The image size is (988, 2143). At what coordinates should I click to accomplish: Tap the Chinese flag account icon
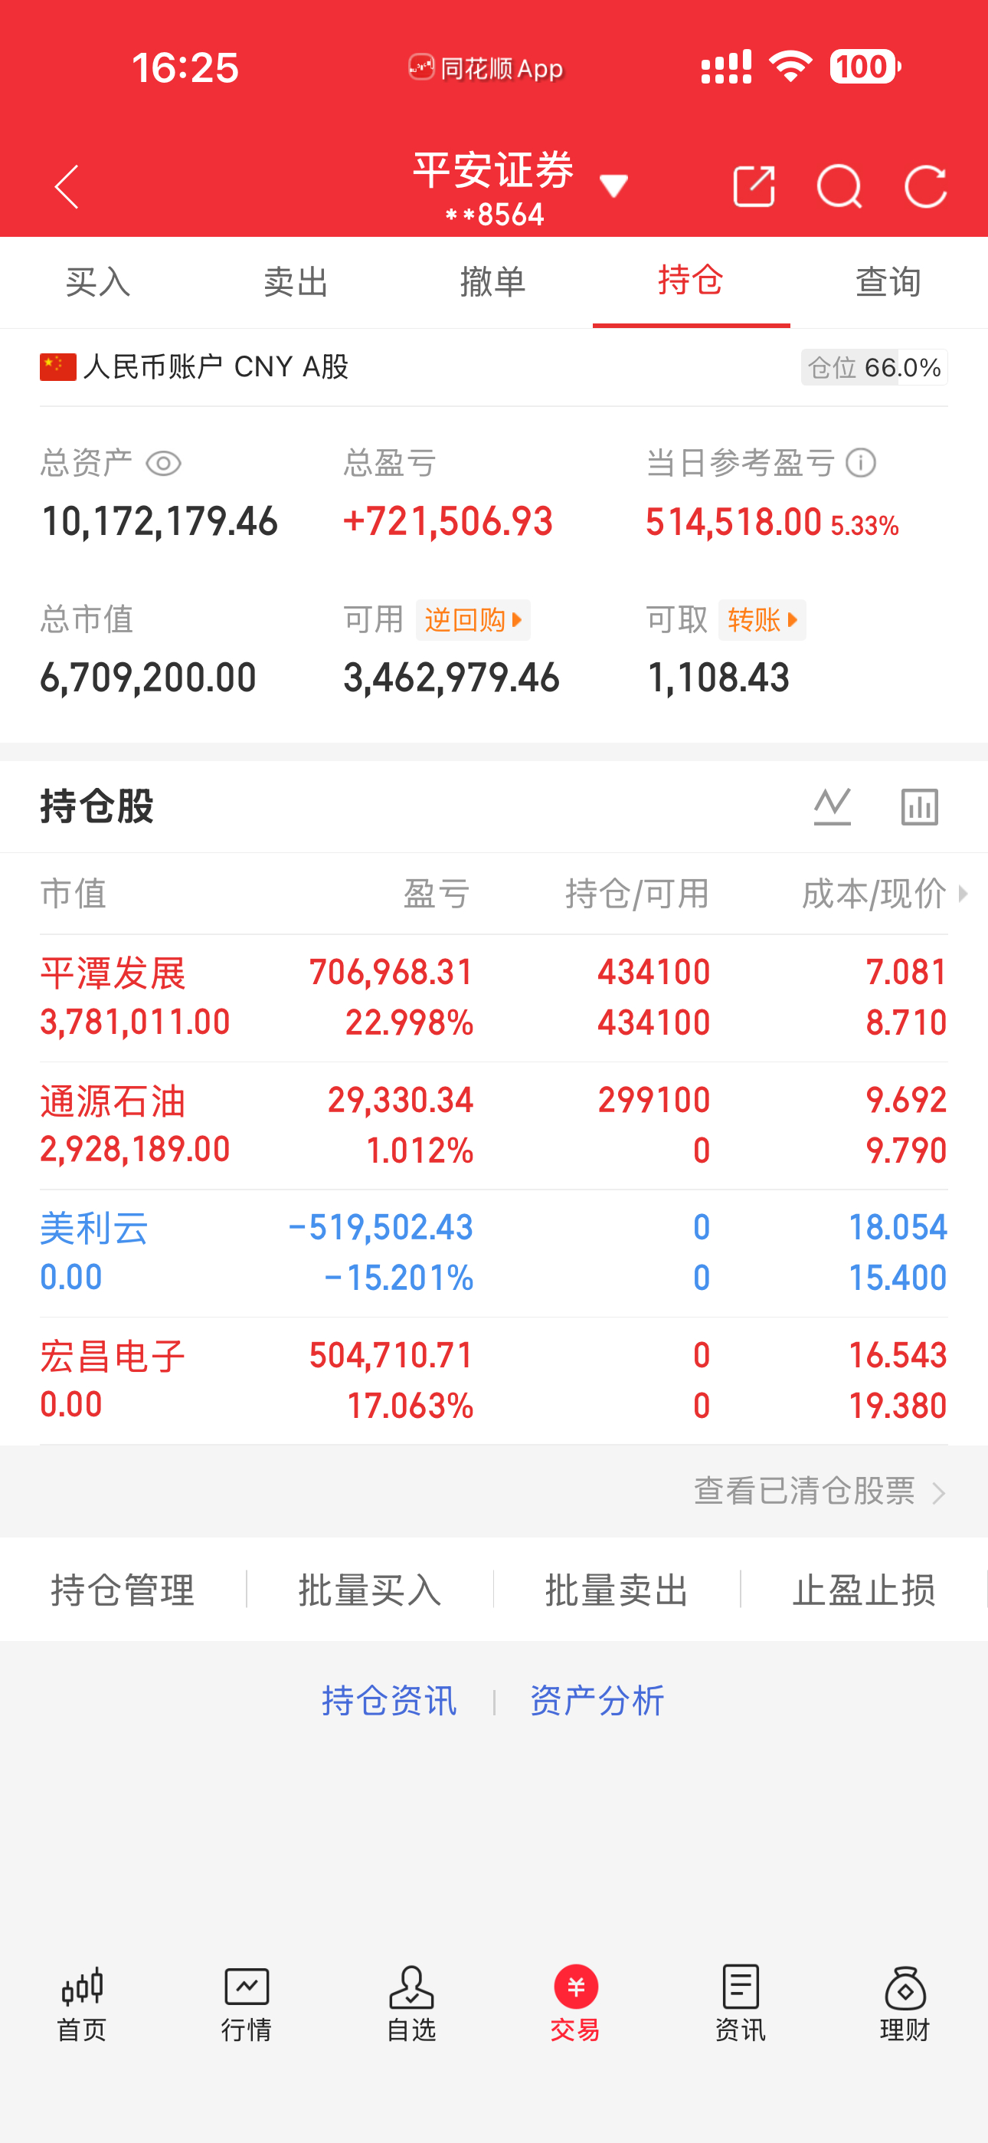point(58,367)
